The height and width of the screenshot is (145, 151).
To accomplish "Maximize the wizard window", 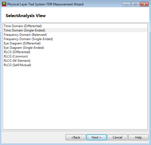I will 135,4.
